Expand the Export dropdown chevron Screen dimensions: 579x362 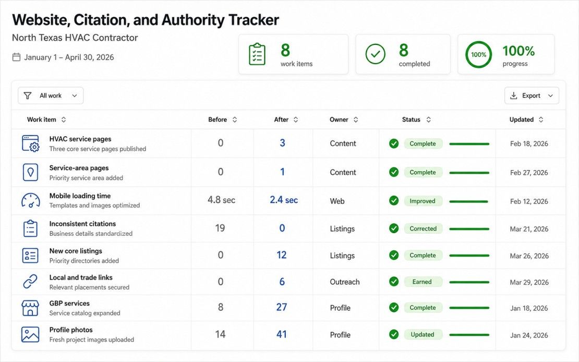550,95
